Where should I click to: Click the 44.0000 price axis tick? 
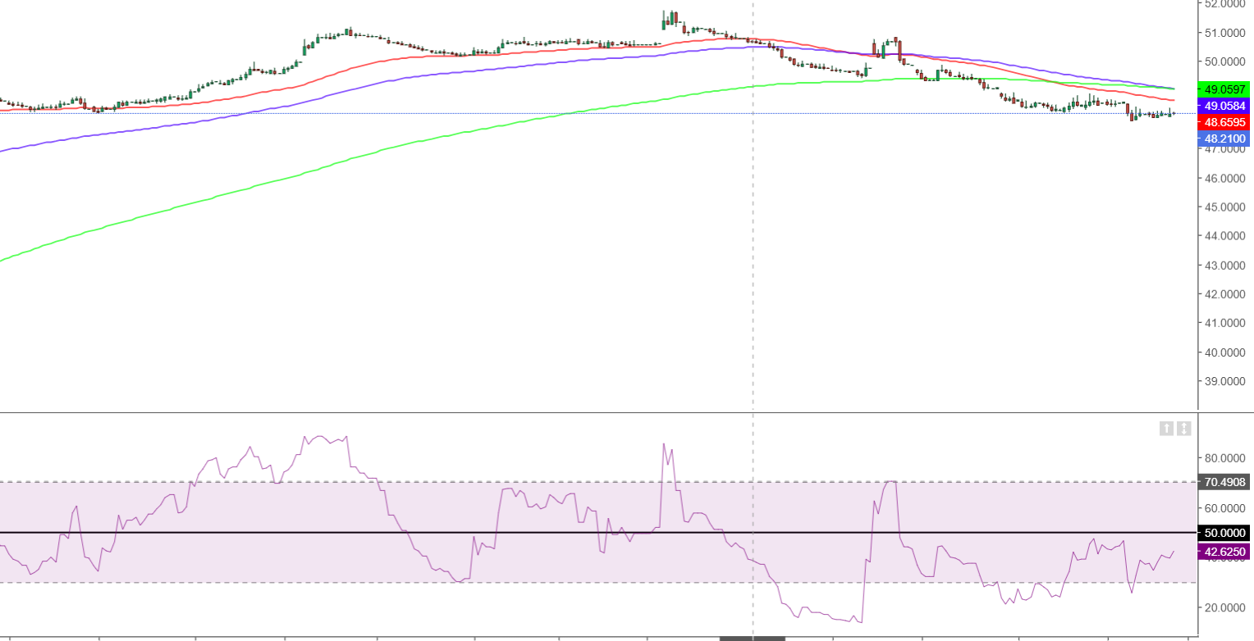(x=1223, y=236)
